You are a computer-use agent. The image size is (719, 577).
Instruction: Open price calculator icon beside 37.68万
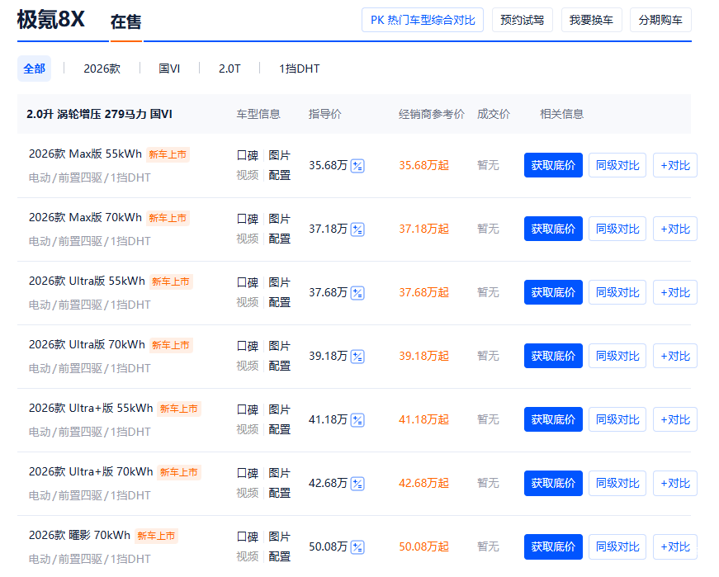pyautogui.click(x=357, y=293)
